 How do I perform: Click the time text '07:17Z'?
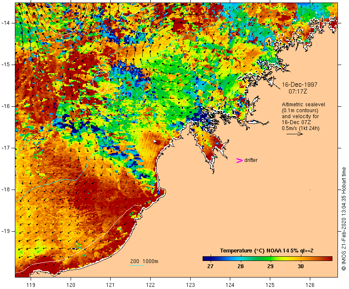pyautogui.click(x=298, y=91)
